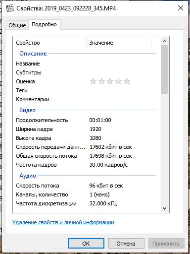Image resolution: width=190 pixels, height=254 pixels.
Task: Set rating to five stars
Action: 127,81
